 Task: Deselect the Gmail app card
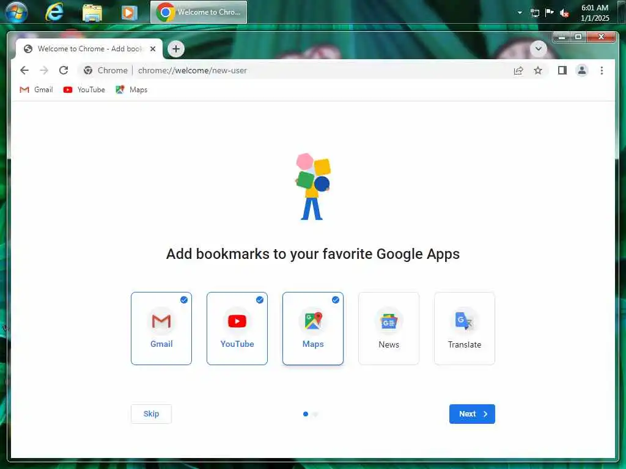coord(161,328)
